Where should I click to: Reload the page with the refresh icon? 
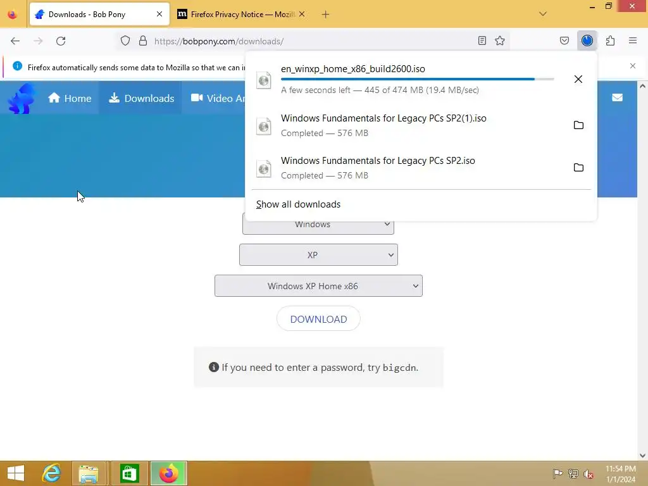61,41
